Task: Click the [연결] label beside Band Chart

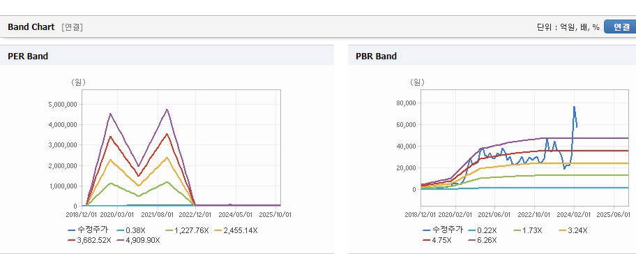Action: tap(73, 27)
